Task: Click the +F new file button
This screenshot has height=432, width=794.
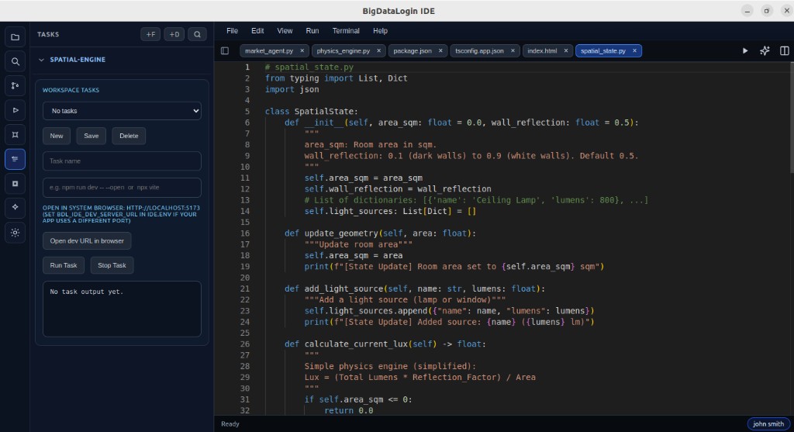Action: click(150, 34)
